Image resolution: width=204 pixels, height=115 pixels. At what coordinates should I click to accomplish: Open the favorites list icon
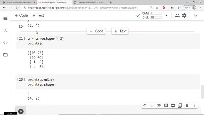coord(172,8)
